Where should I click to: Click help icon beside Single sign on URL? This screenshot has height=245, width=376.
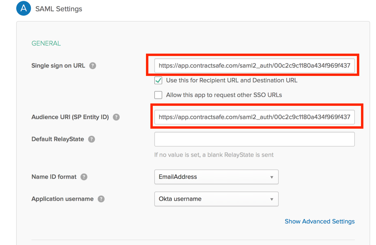click(93, 66)
